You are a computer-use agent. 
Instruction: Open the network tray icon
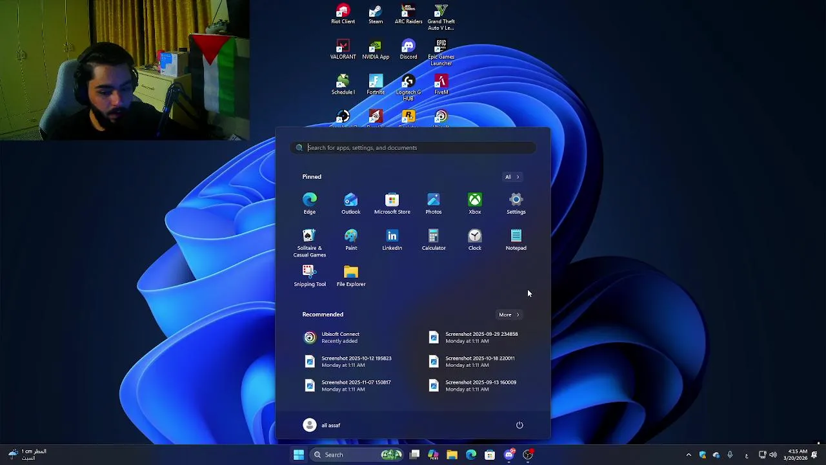(x=762, y=455)
